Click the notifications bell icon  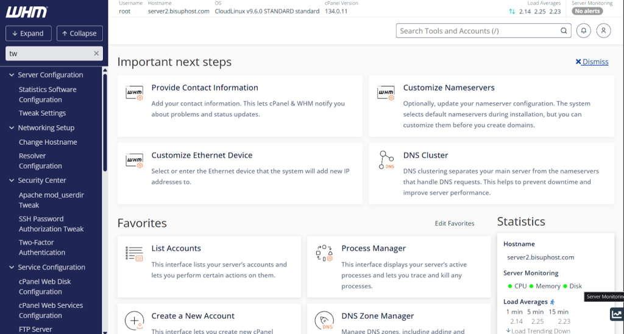583,31
